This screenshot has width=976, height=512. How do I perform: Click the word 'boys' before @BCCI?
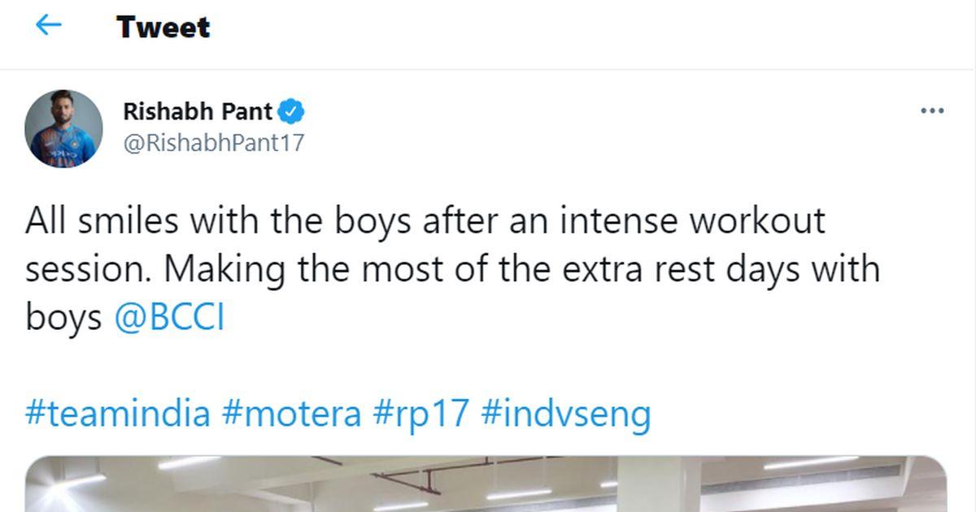pyautogui.click(x=63, y=318)
